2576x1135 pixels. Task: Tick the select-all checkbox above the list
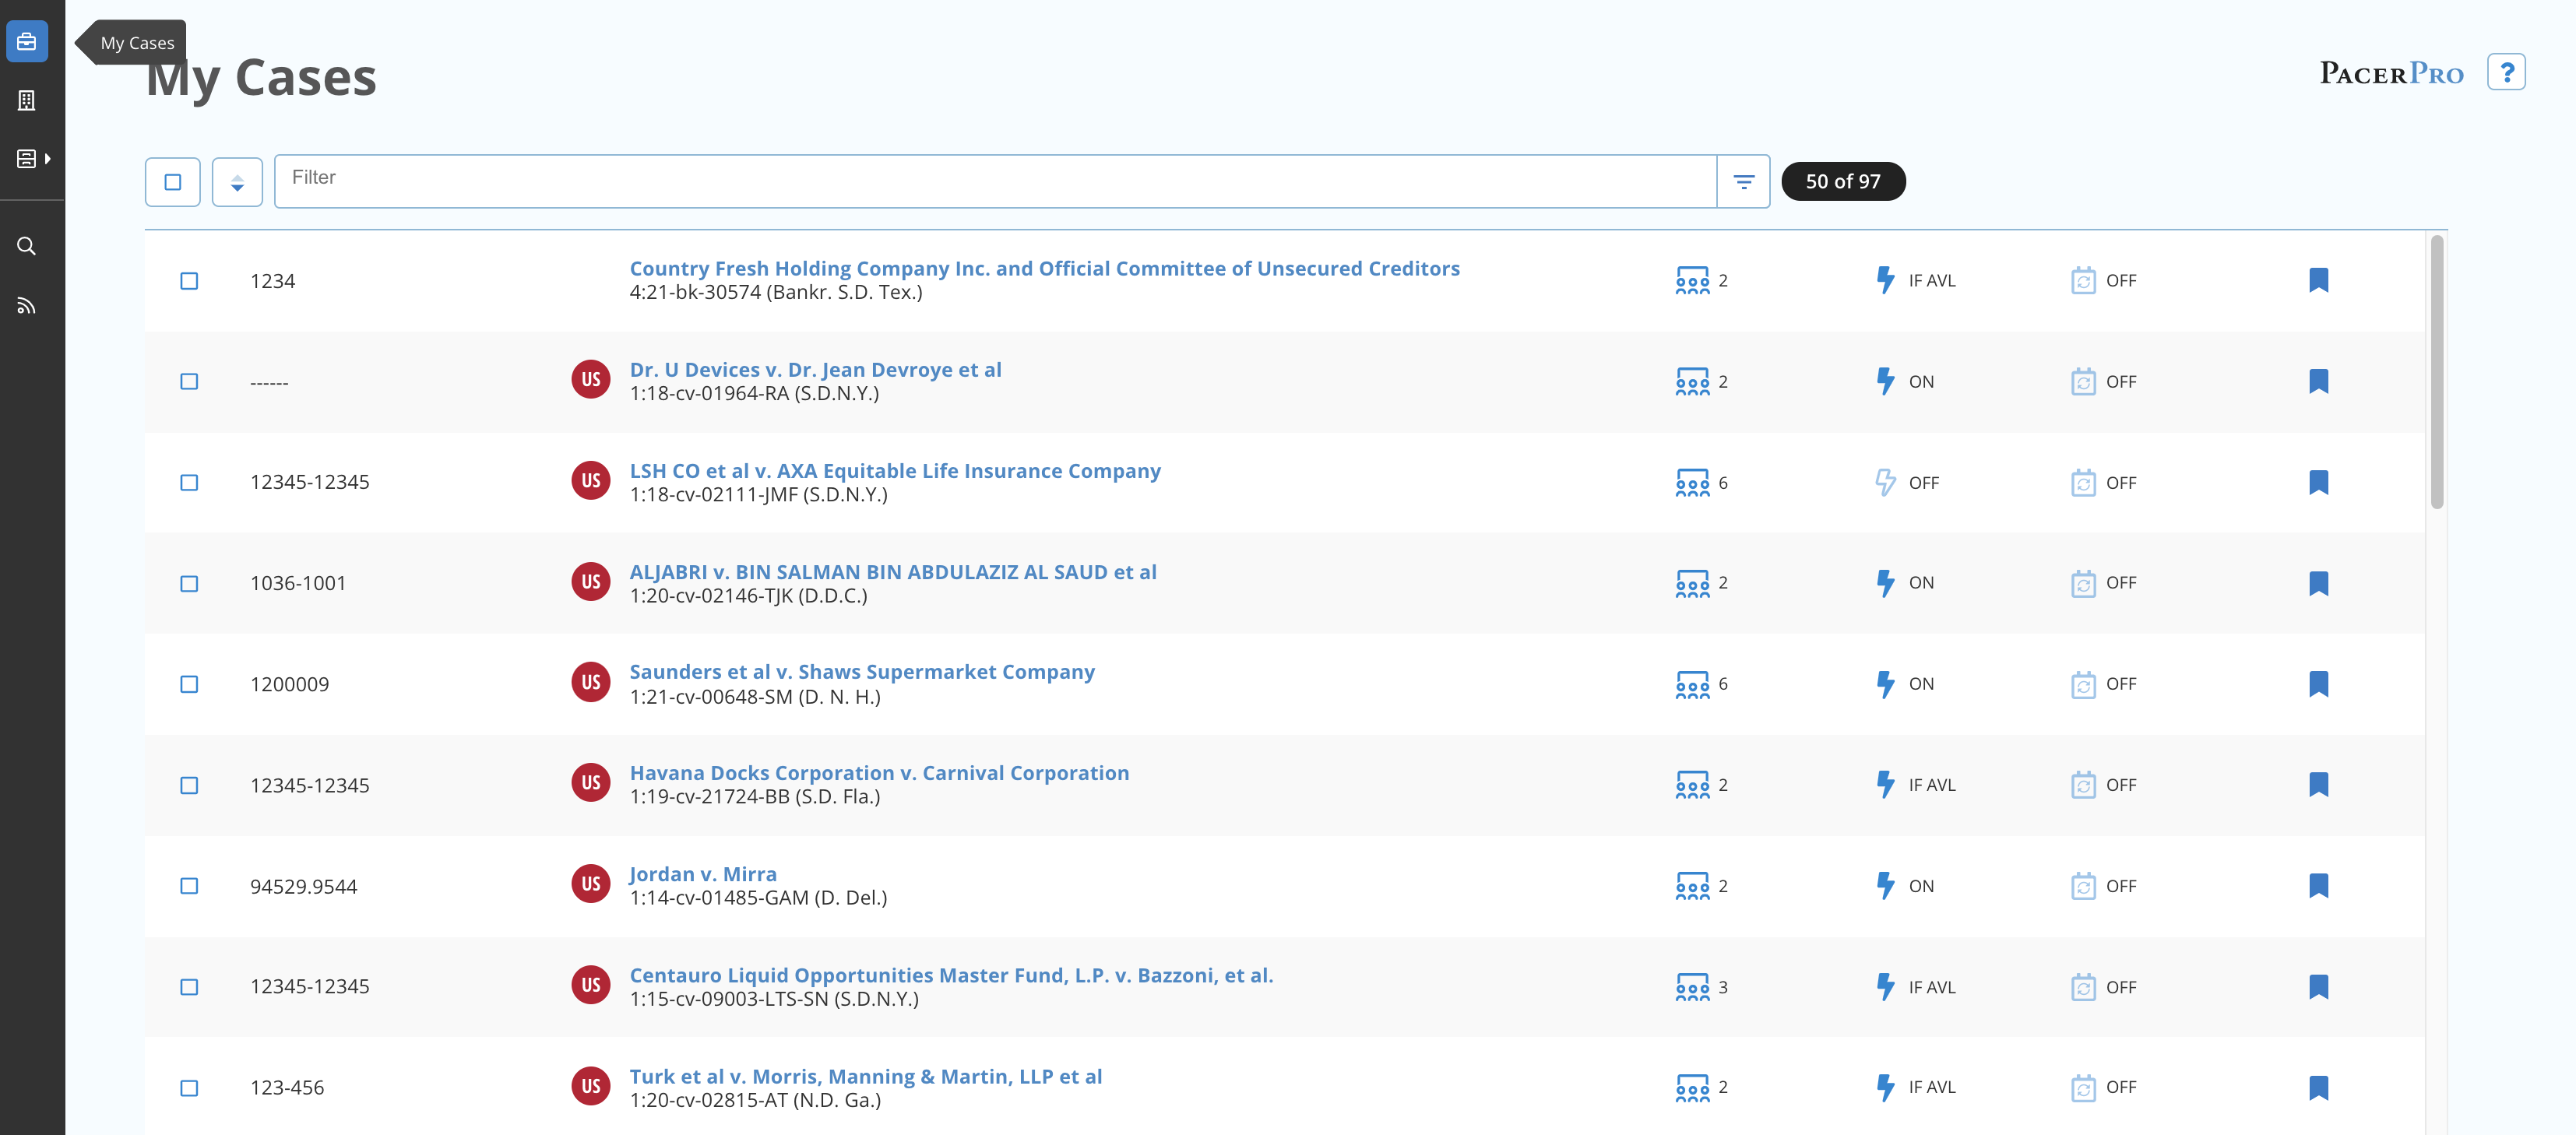click(x=173, y=182)
